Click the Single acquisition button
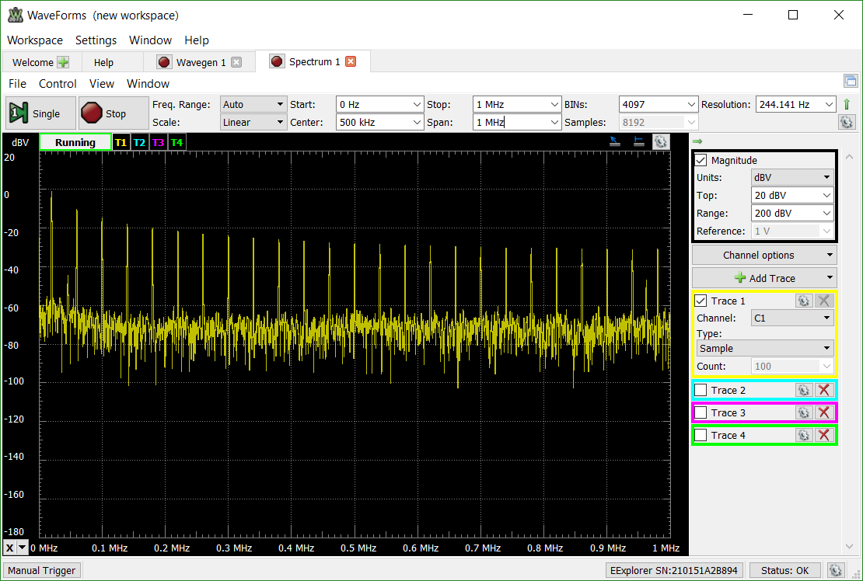 (40, 113)
